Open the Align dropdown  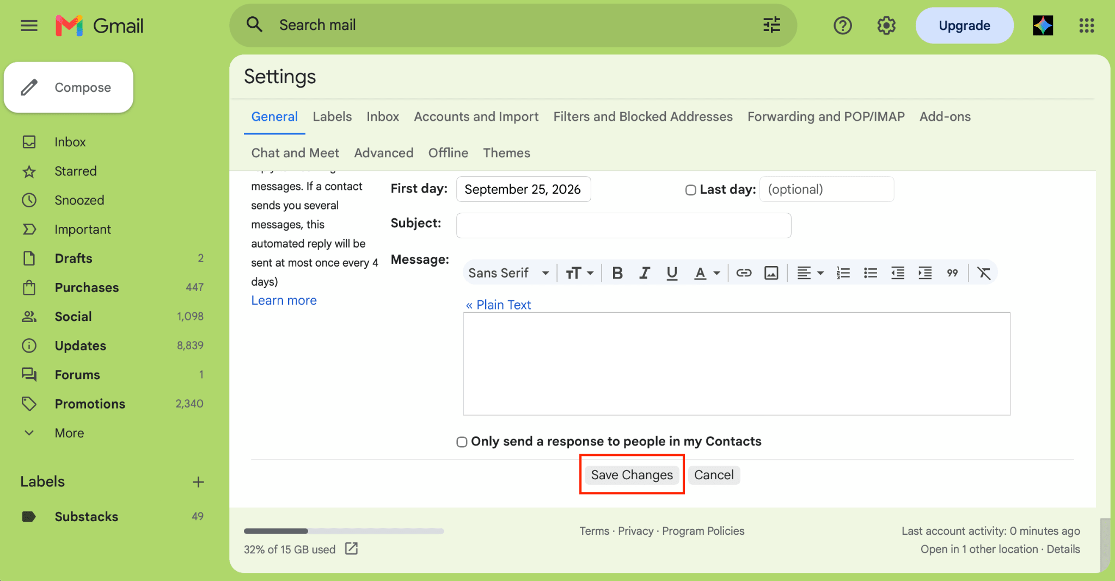coord(810,273)
